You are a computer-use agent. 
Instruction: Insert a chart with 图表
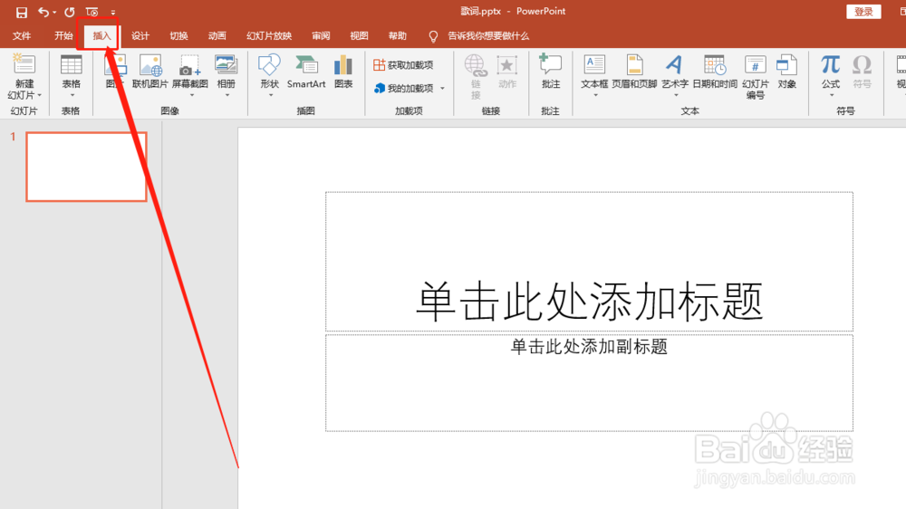(343, 72)
